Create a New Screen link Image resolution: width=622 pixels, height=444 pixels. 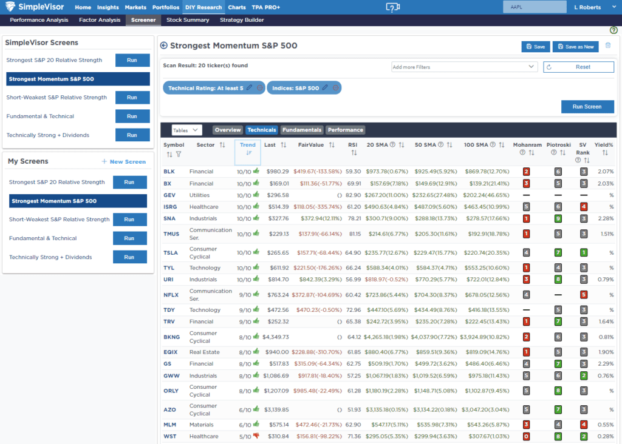124,161
